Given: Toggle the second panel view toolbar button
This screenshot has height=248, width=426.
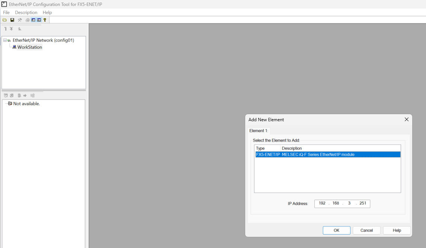Looking at the screenshot, I should coord(39,20).
